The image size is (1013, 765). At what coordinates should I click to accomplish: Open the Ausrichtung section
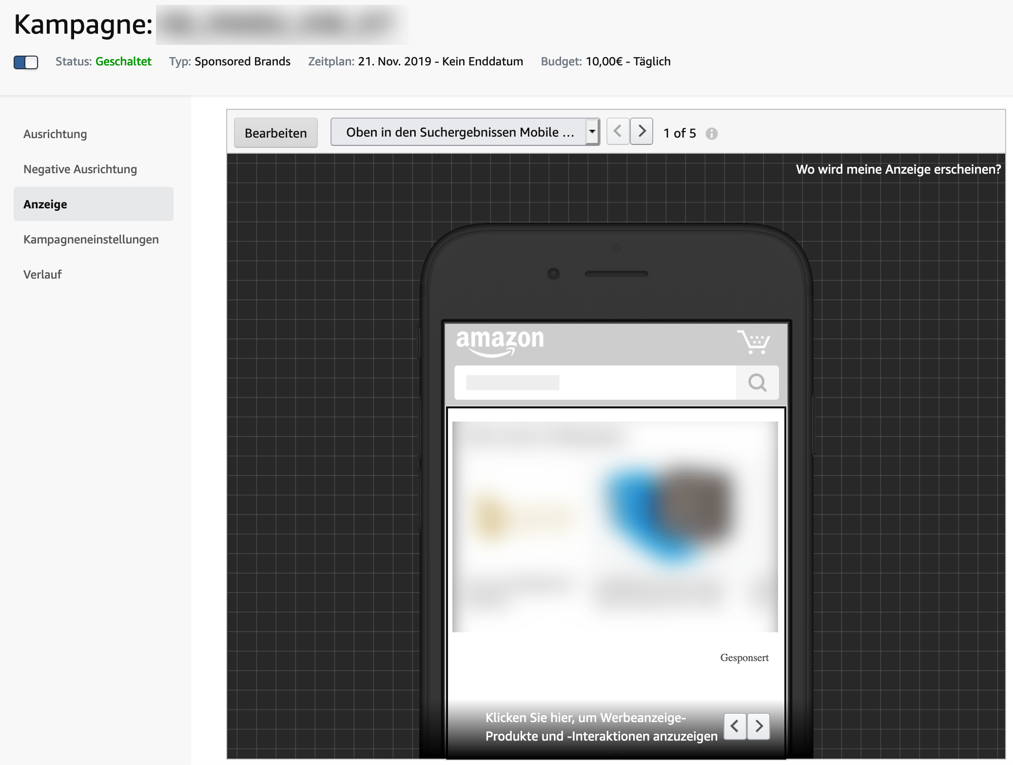pyautogui.click(x=55, y=134)
